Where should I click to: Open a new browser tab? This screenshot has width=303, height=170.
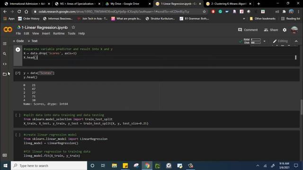click(258, 4)
